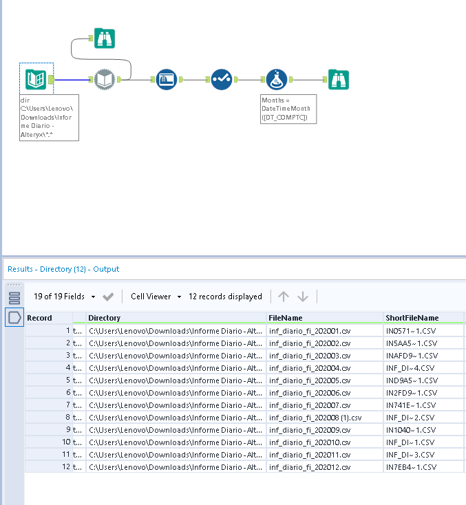
Task: Click the Record ID tool icon
Action: click(x=167, y=80)
